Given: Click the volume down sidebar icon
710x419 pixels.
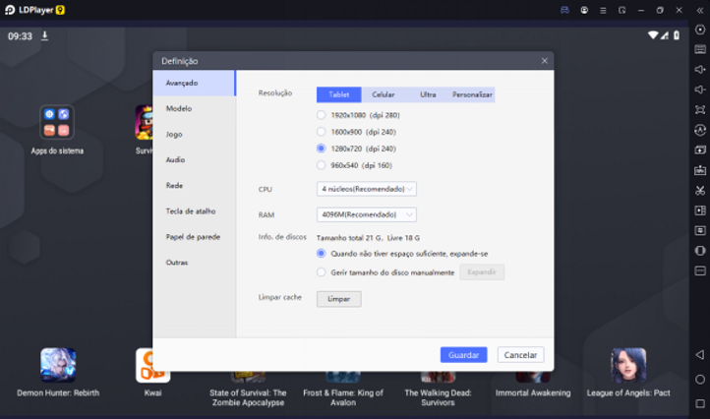Looking at the screenshot, I should coord(700,90).
